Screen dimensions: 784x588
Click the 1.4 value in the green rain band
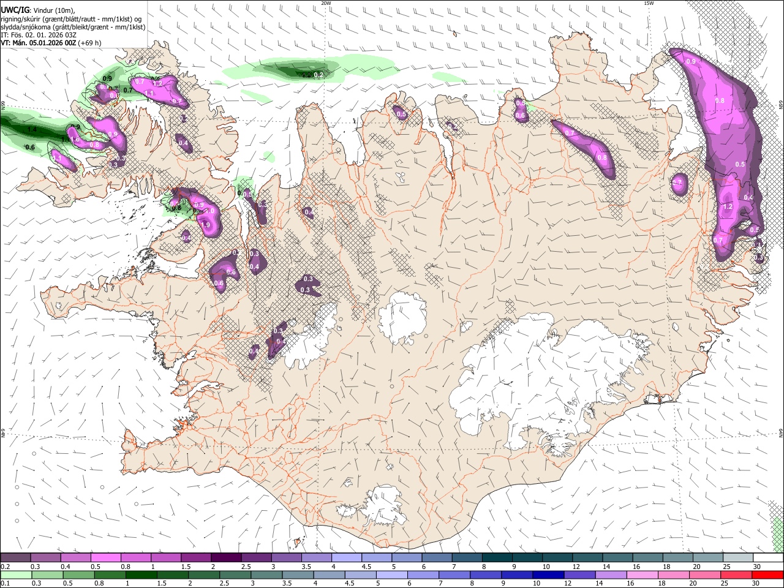32,130
